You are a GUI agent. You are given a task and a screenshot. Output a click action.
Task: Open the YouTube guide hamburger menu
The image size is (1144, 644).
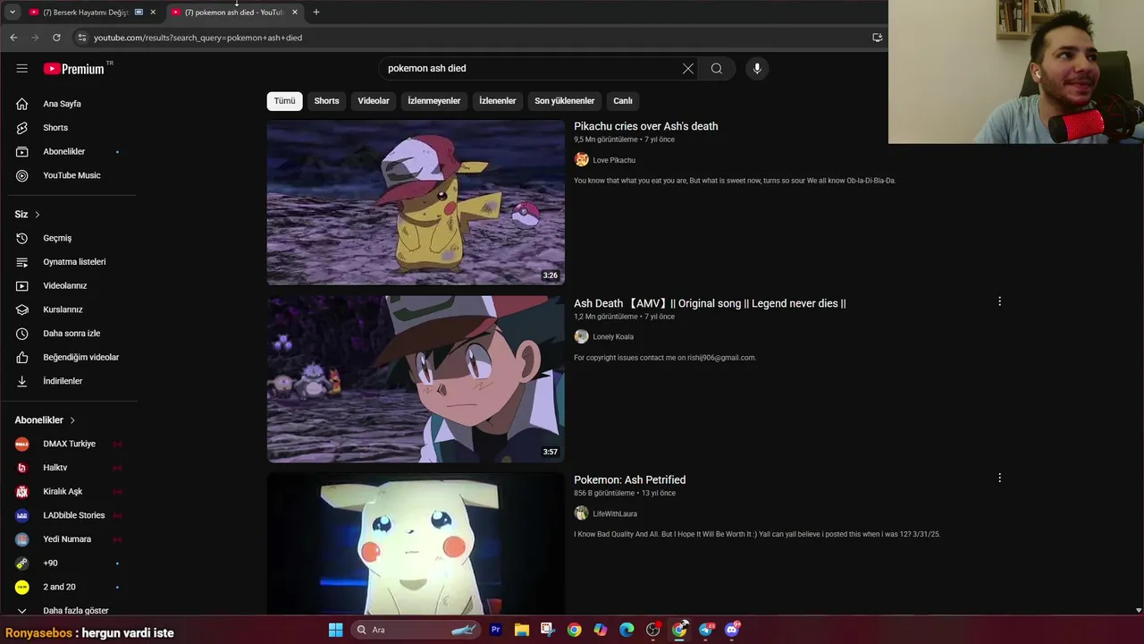point(21,68)
